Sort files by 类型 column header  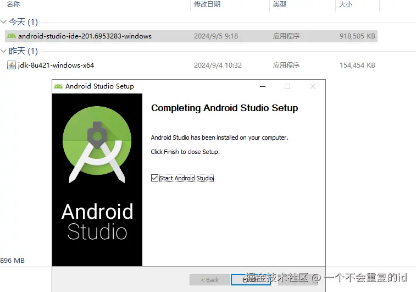point(279,4)
